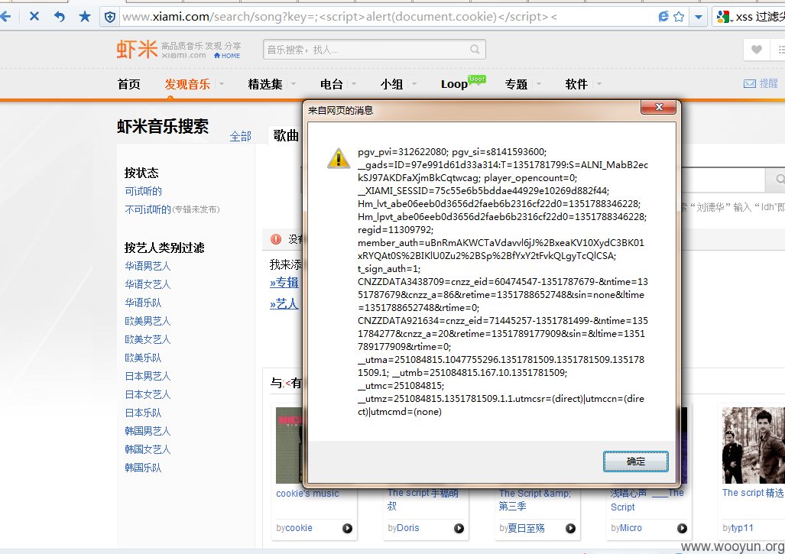
Task: Click the shield security icon in address bar
Action: tap(110, 17)
